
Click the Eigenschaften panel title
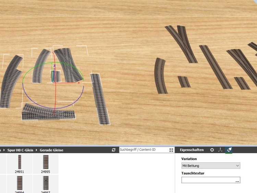coord(192,150)
